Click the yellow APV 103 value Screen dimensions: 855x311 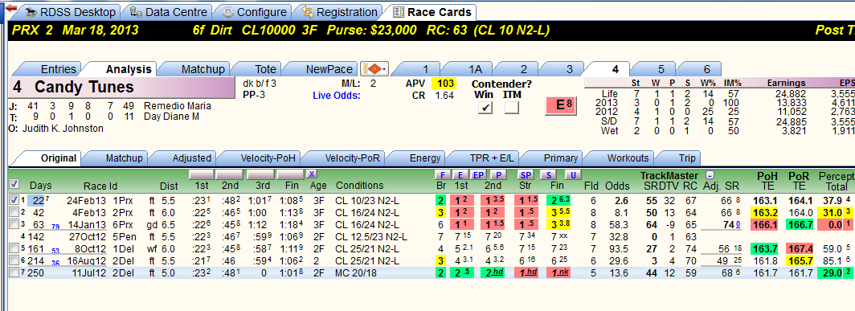[444, 84]
